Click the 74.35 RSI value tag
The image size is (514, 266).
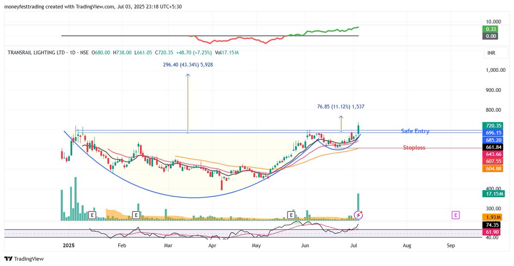(x=491, y=225)
